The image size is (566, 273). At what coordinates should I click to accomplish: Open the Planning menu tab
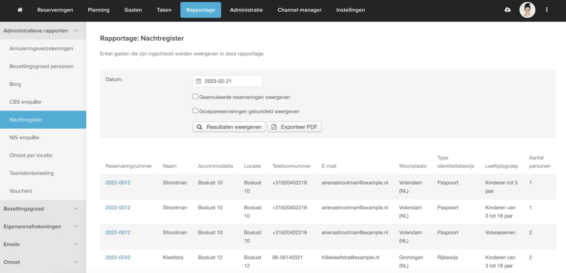pyautogui.click(x=99, y=10)
